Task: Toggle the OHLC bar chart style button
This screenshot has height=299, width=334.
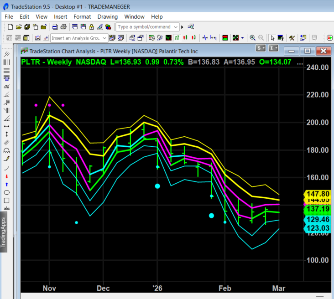Action: 177,38
